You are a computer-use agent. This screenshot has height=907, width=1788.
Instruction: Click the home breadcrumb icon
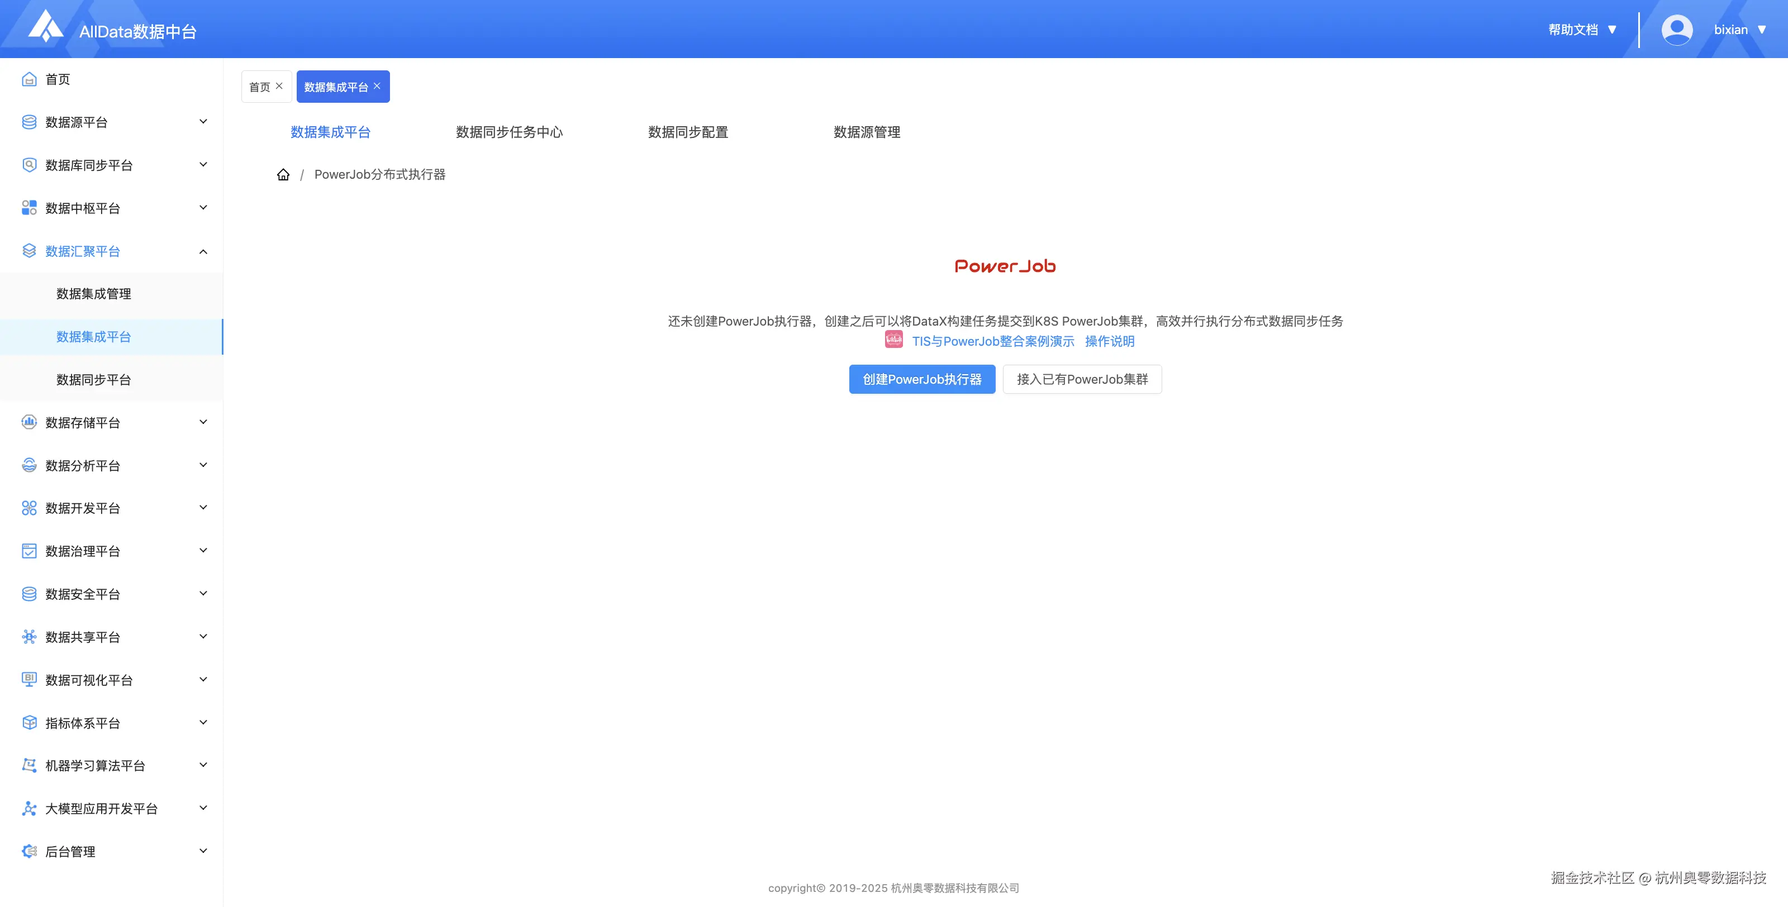click(283, 174)
